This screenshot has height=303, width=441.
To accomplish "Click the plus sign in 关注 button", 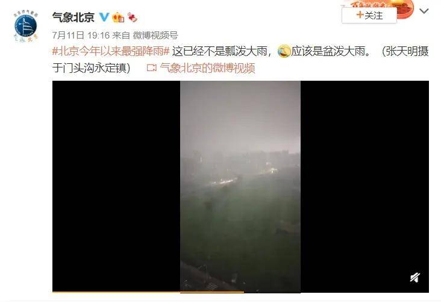I will pos(360,14).
